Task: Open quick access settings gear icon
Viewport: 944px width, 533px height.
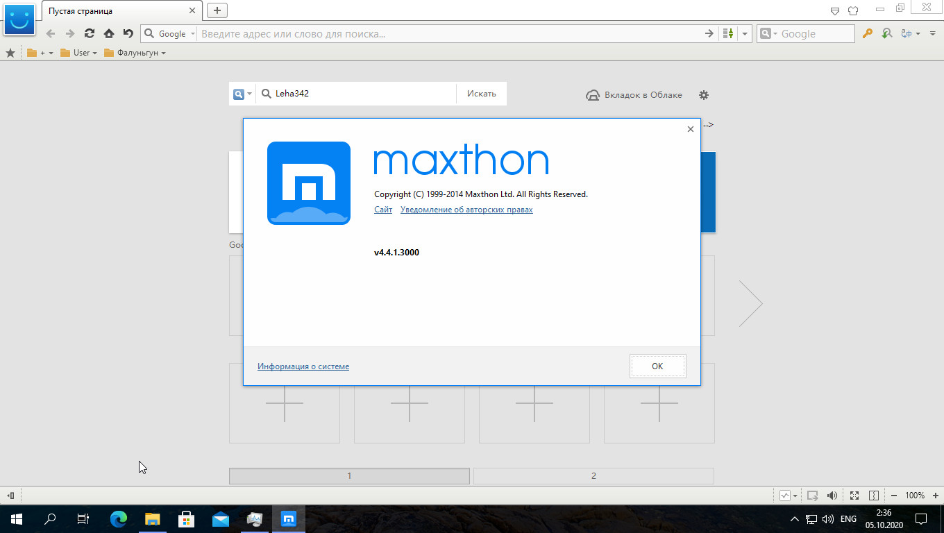Action: point(704,95)
